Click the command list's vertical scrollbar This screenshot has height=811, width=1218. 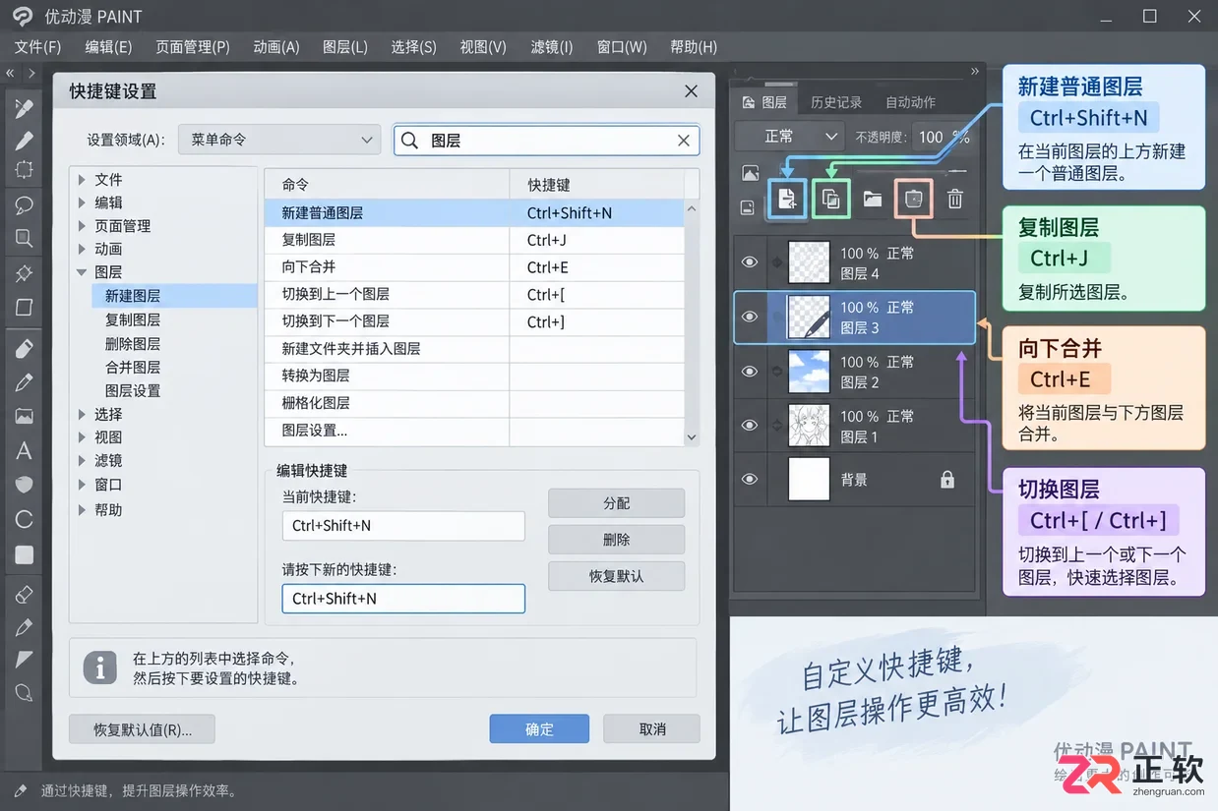coord(692,321)
